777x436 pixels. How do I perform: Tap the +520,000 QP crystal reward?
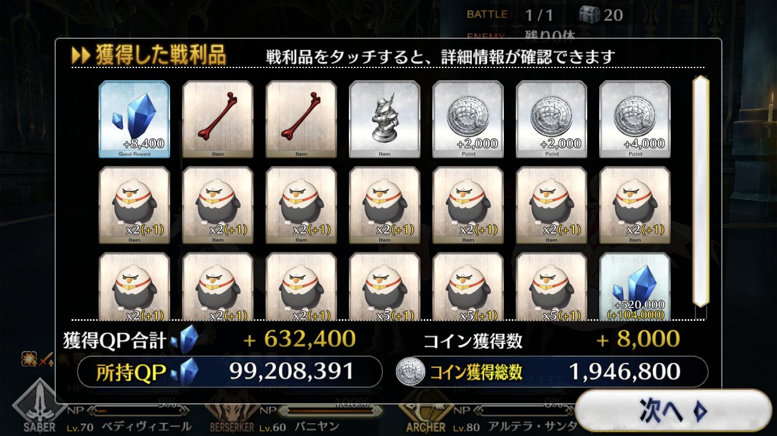[635, 287]
